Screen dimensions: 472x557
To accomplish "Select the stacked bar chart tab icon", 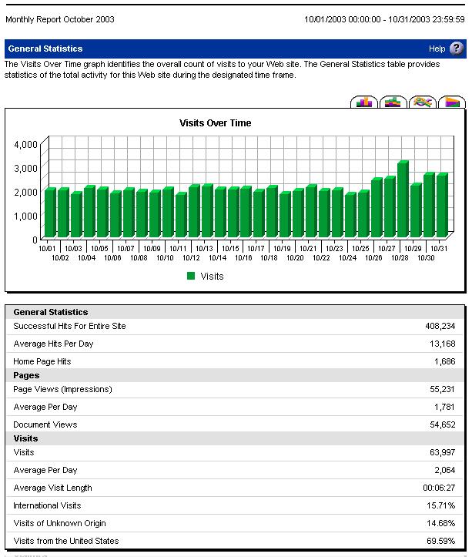I will (393, 102).
